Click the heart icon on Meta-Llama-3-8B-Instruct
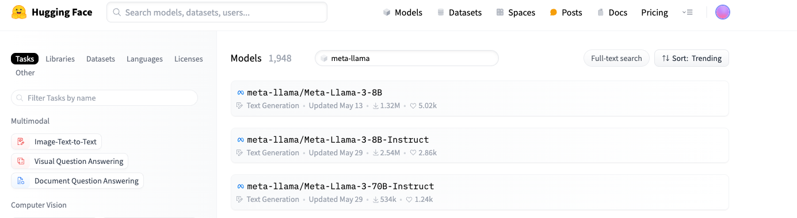 coord(413,153)
